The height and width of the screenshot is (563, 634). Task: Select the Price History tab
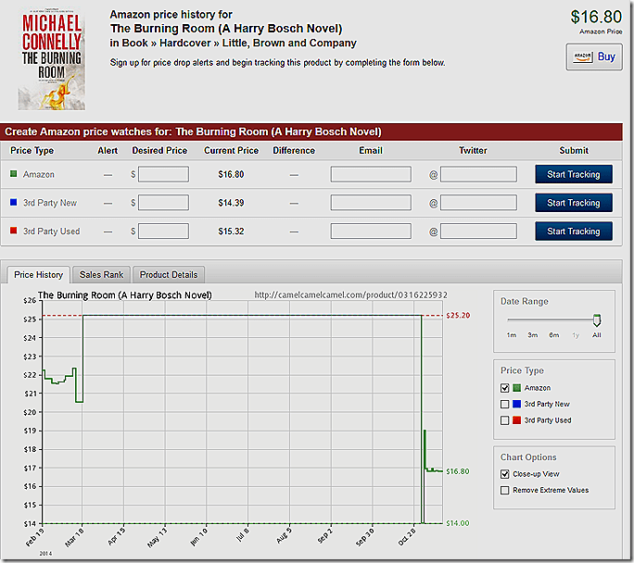(x=39, y=275)
